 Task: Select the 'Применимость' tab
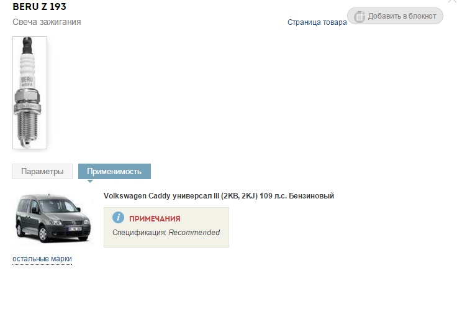coord(114,172)
